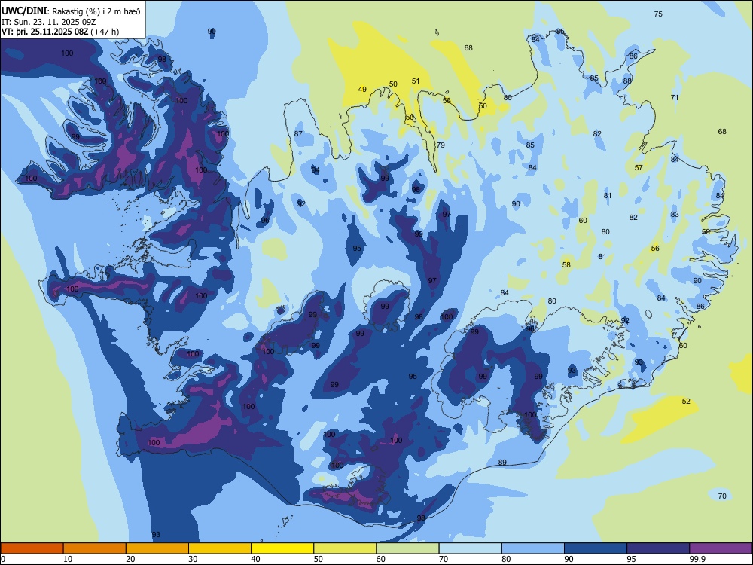This screenshot has width=753, height=565.
Task: Click the '(+47 h)' forecast offset text
Action: tap(105, 32)
